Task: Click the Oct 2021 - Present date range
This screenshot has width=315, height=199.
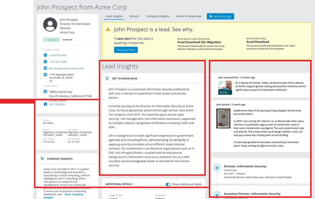Action: pos(234,174)
